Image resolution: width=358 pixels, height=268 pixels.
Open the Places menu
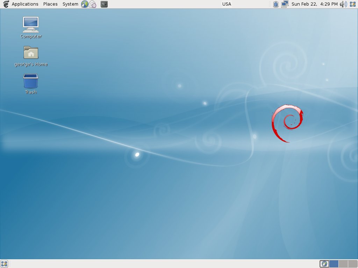coord(50,4)
